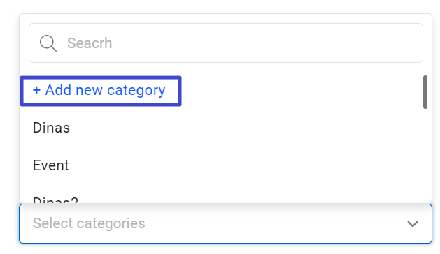This screenshot has width=440, height=254.
Task: Collapse the category list using the chevron
Action: click(413, 224)
